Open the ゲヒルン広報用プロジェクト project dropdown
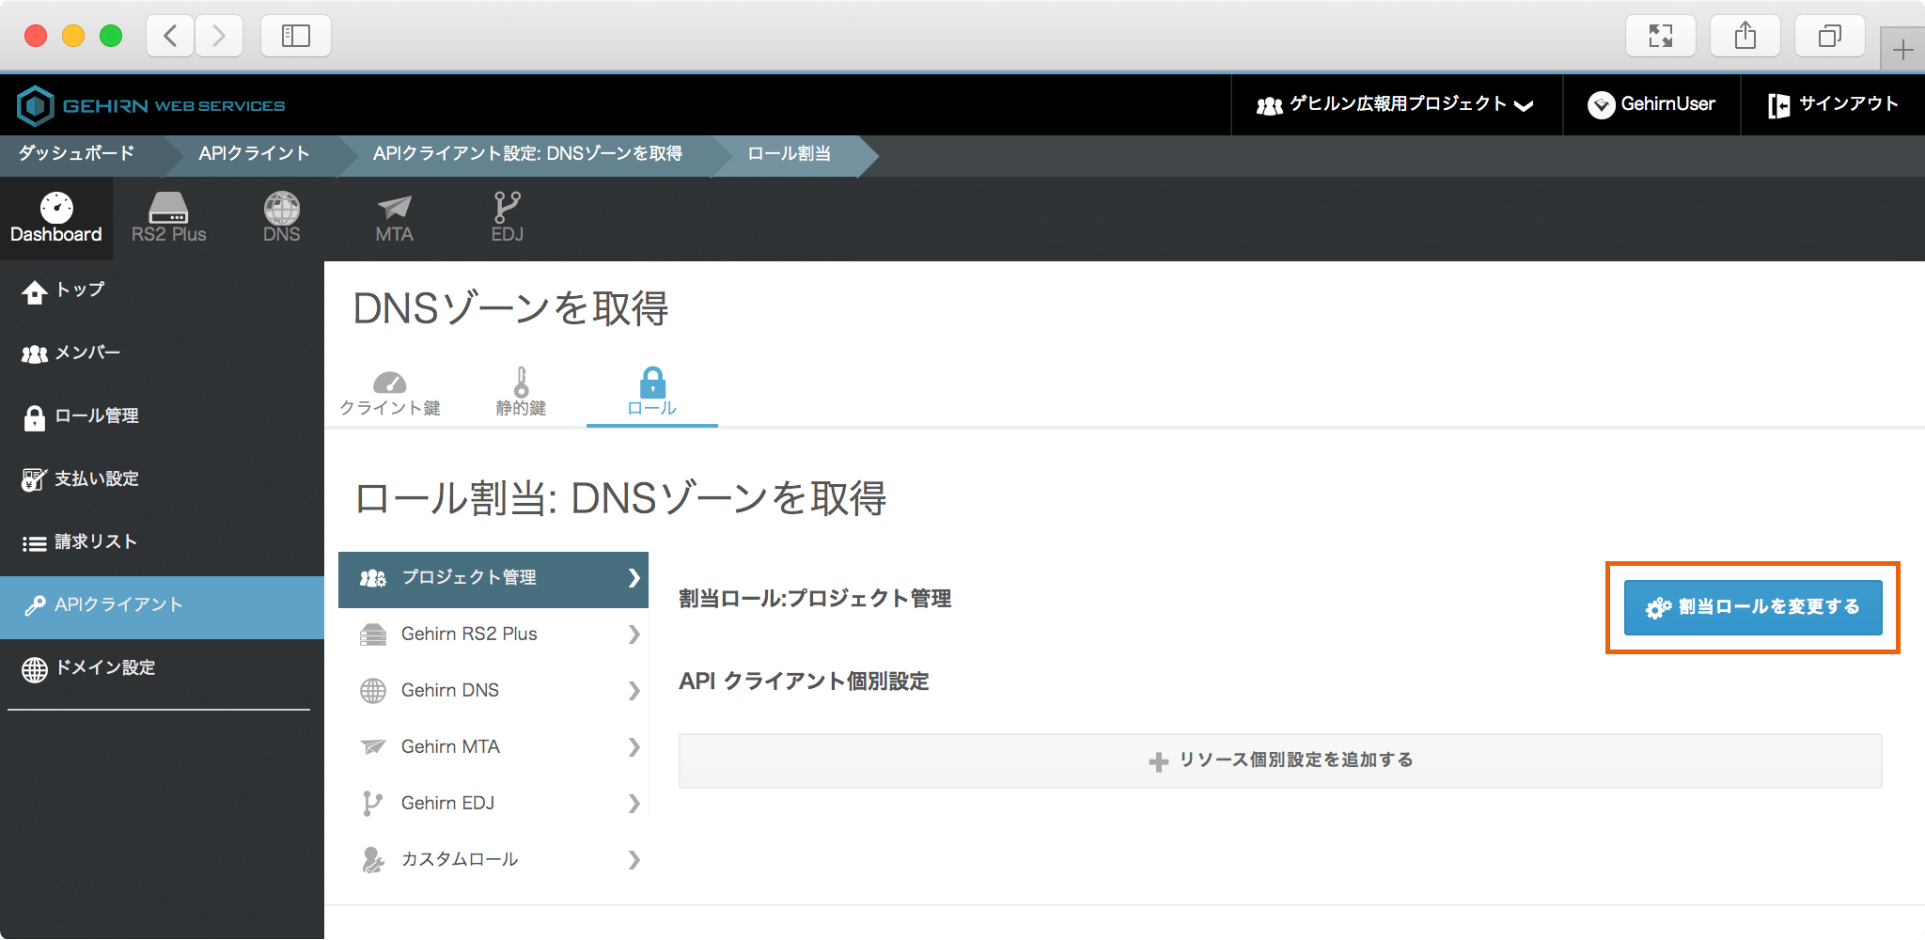The width and height of the screenshot is (1925, 940). click(x=1396, y=104)
